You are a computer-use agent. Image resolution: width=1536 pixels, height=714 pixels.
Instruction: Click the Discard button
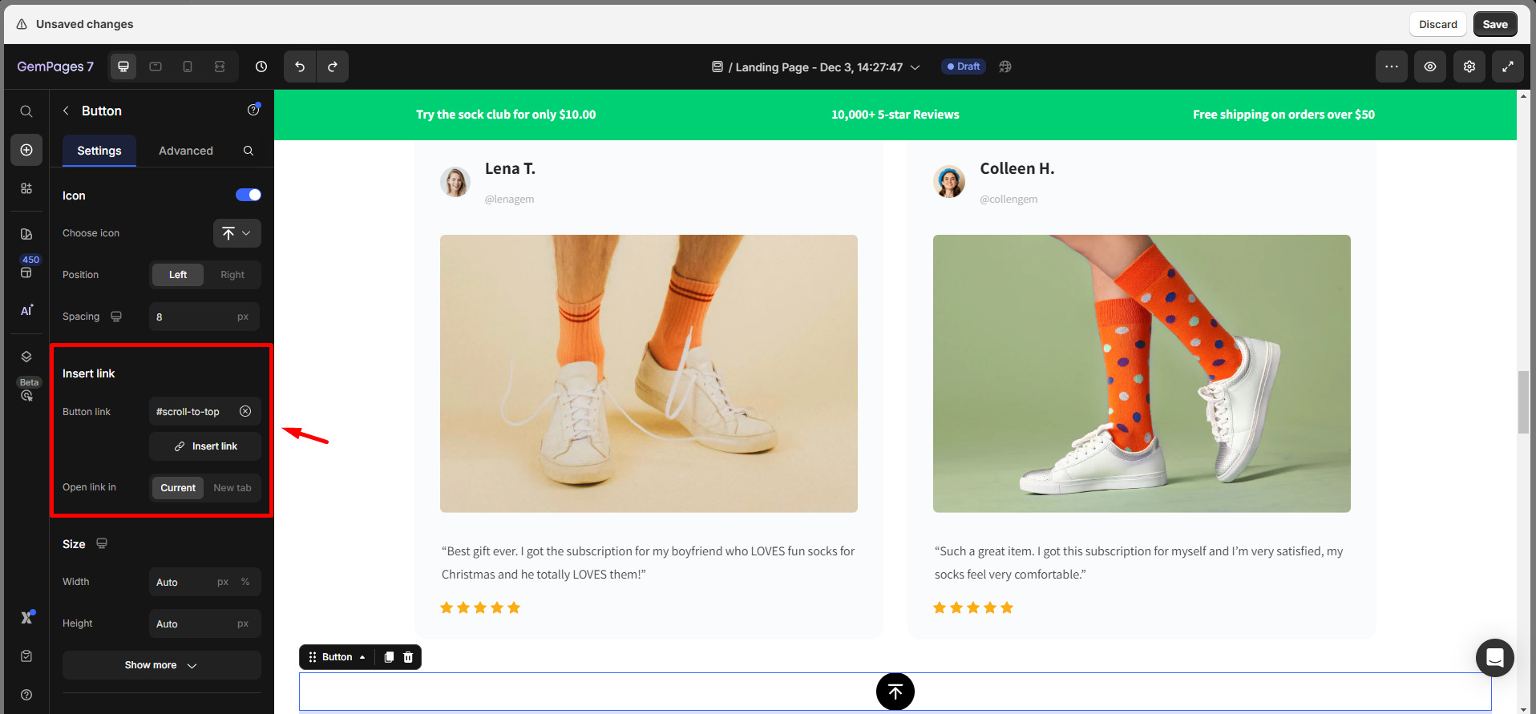click(1437, 24)
